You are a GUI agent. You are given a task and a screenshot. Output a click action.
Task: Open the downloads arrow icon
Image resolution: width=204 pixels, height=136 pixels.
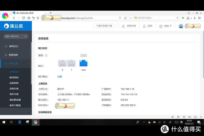(195, 18)
